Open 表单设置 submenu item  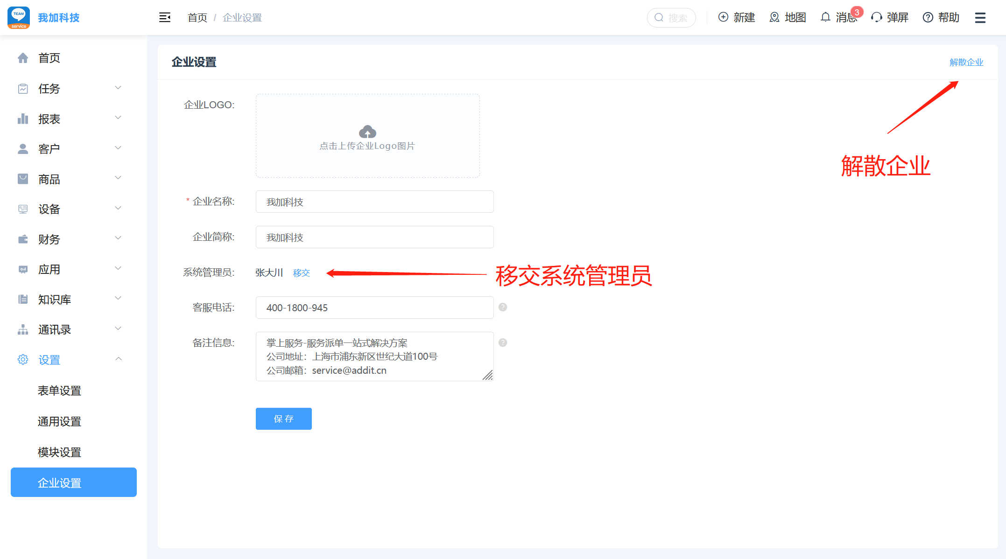click(59, 391)
